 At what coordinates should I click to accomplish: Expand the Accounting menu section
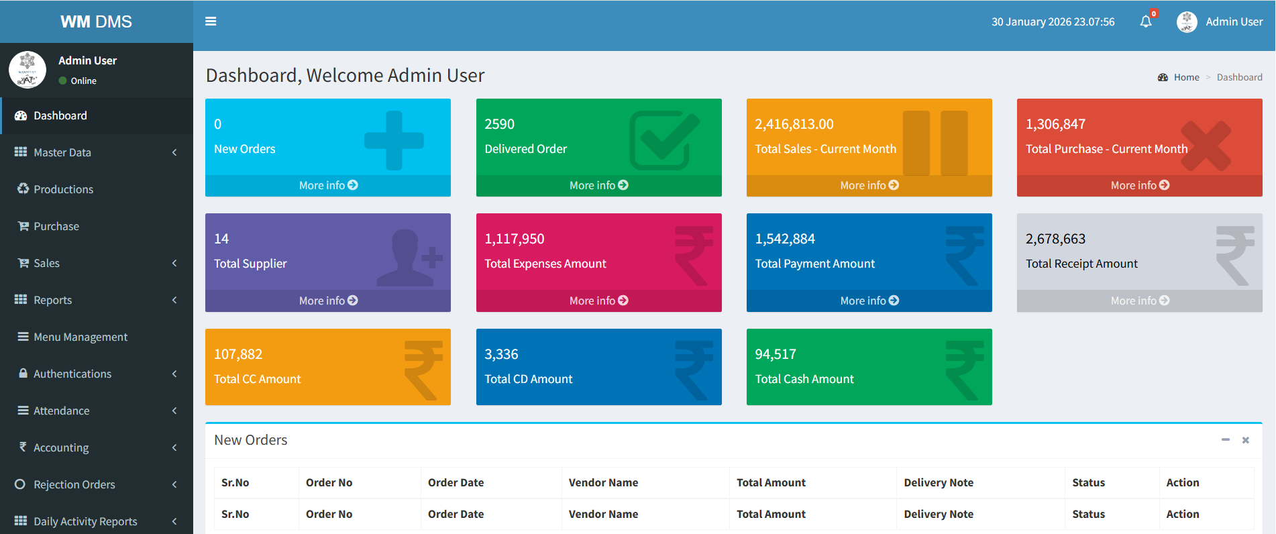point(97,447)
